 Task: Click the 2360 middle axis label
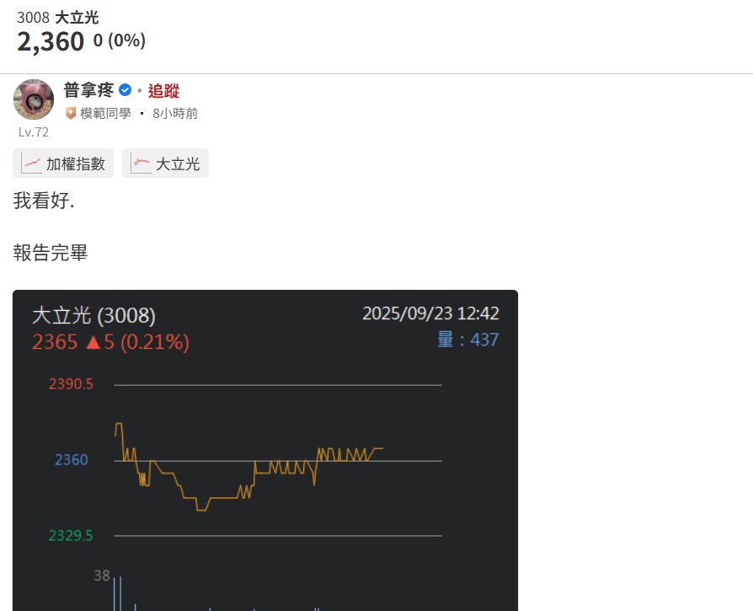click(71, 459)
